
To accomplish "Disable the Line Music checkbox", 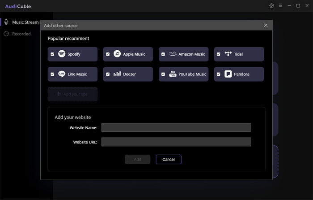I will [52, 74].
